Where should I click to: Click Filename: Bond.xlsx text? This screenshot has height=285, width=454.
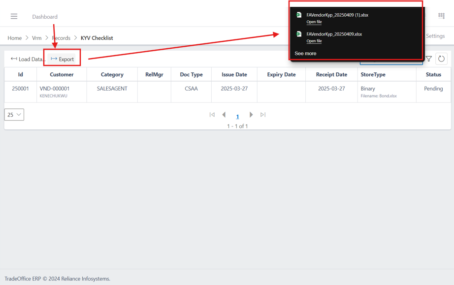coord(379,96)
